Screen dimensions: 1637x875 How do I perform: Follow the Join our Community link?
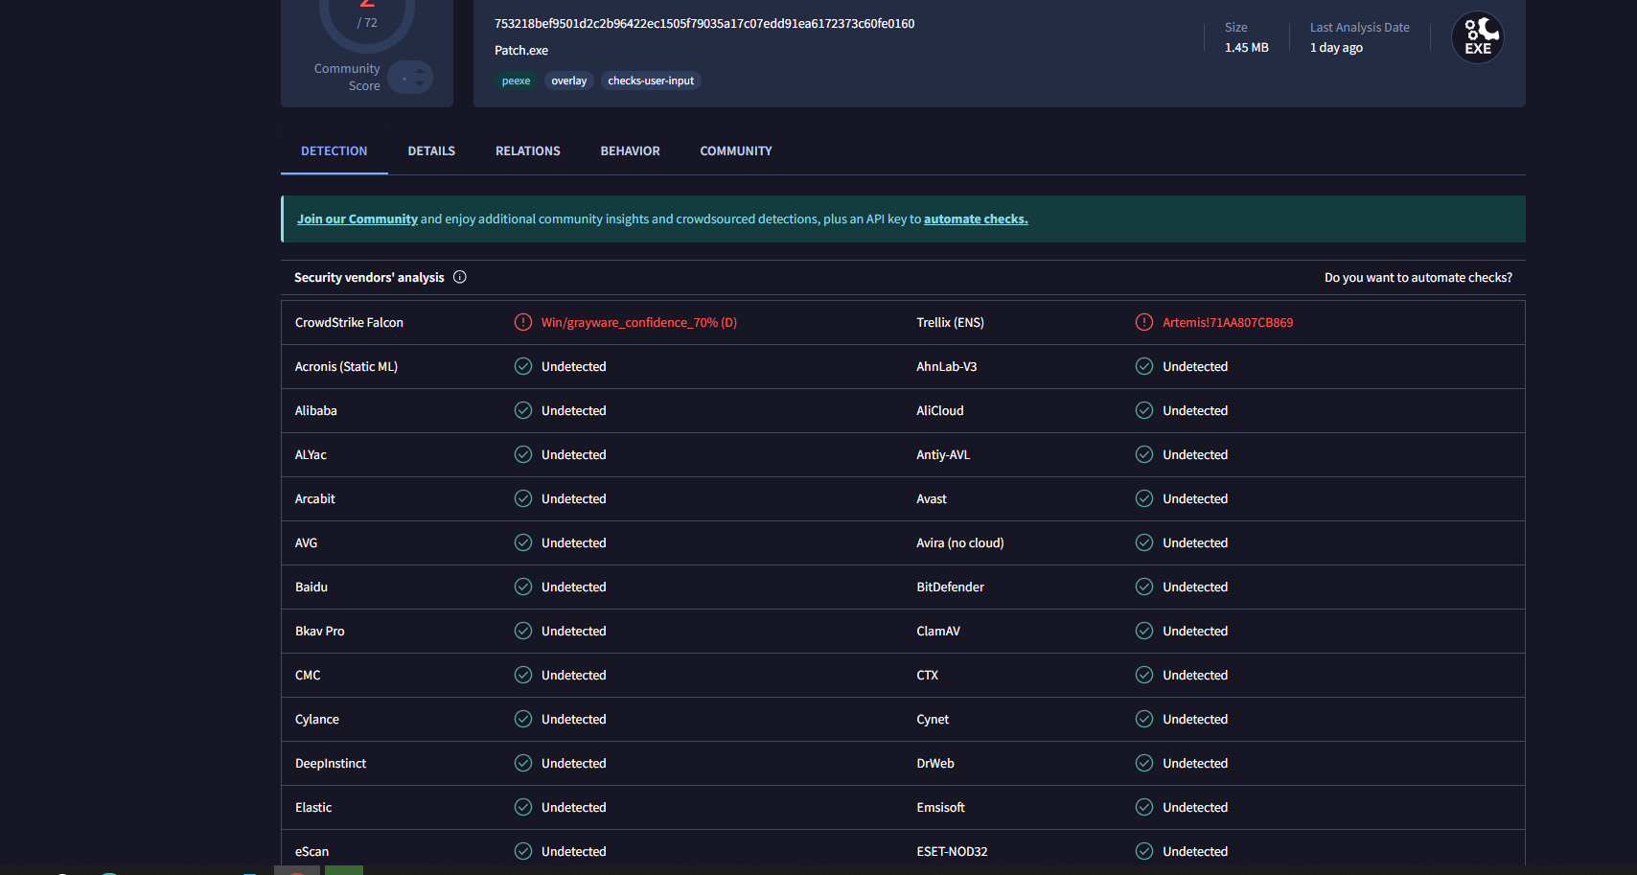pos(357,219)
